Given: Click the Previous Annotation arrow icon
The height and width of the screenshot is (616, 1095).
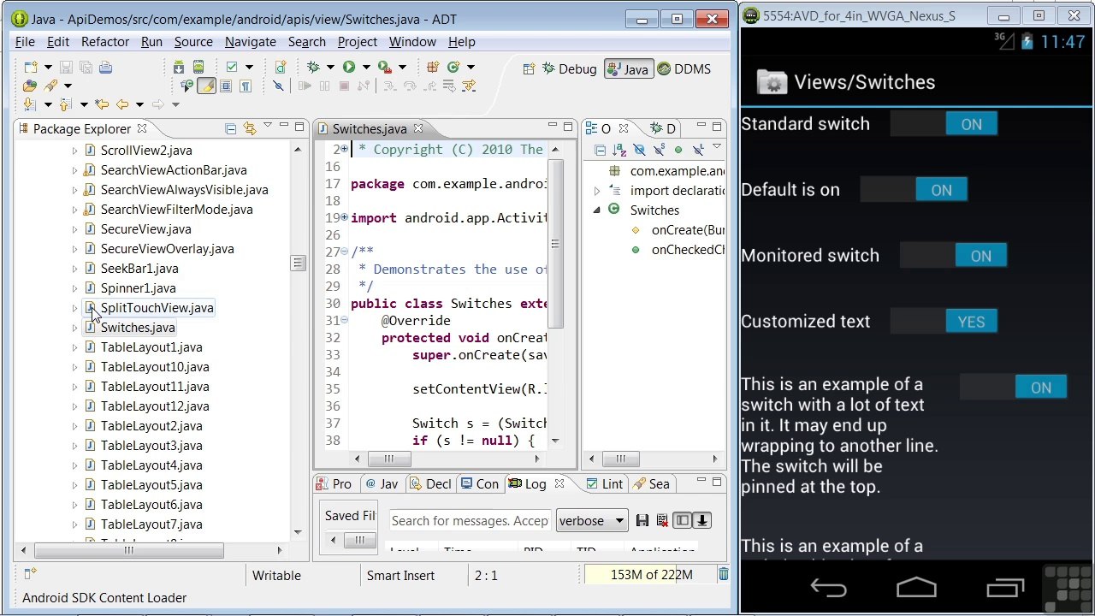Looking at the screenshot, I should [64, 104].
